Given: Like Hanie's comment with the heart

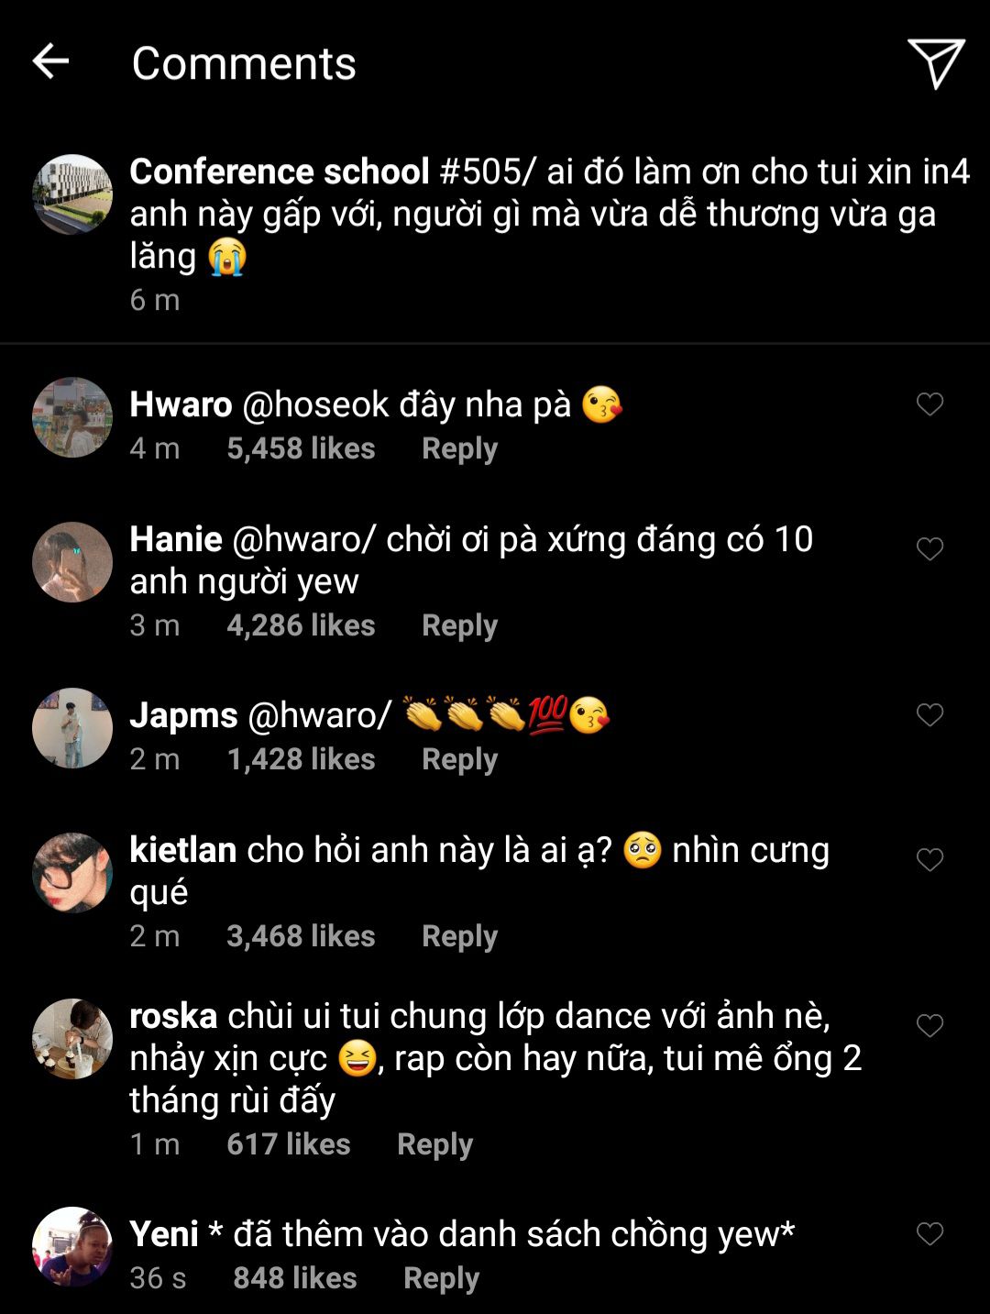Looking at the screenshot, I should pyautogui.click(x=929, y=549).
